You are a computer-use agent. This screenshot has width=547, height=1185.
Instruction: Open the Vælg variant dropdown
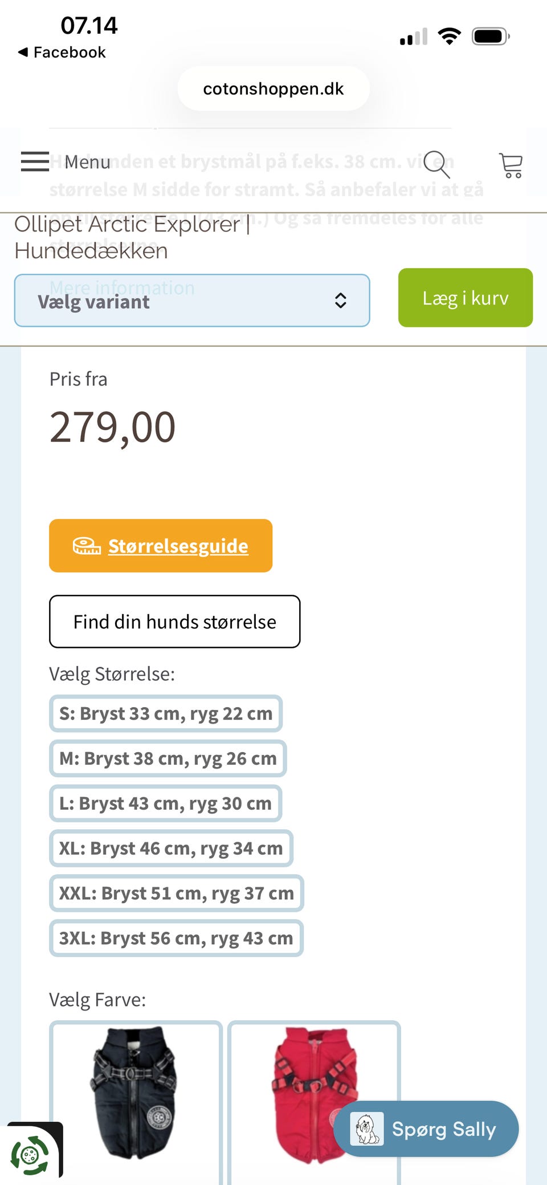191,301
